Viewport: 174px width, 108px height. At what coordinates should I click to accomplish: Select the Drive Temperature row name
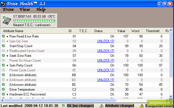pos(22,90)
